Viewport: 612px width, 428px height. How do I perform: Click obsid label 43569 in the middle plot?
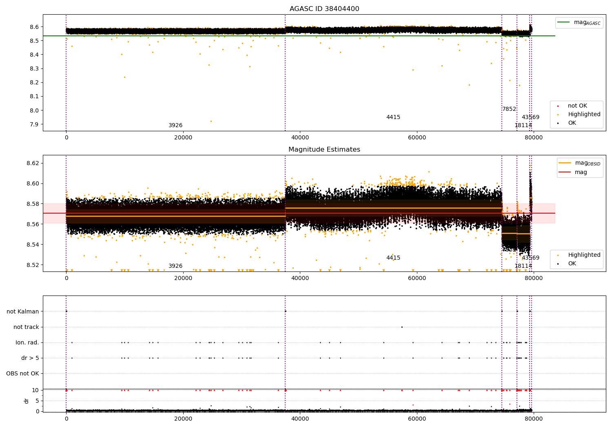click(530, 258)
